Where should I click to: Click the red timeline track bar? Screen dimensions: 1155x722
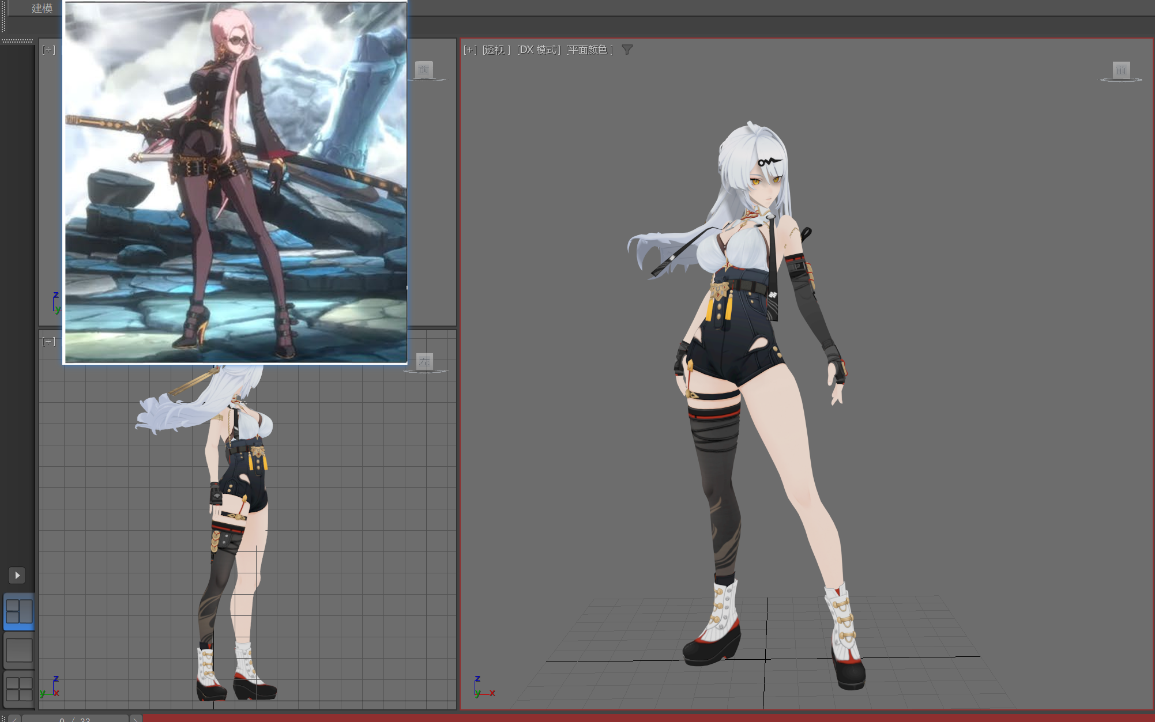(649, 719)
